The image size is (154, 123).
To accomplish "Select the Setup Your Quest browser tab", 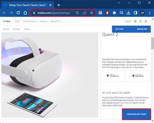I will tap(27, 5).
